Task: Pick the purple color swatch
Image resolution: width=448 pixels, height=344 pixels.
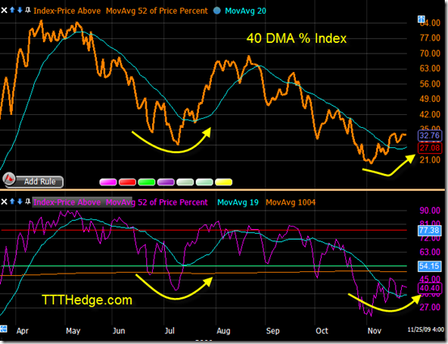Action: [166, 182]
